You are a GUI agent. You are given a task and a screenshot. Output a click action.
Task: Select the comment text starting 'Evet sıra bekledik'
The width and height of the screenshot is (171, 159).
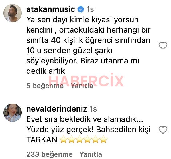point(88,129)
